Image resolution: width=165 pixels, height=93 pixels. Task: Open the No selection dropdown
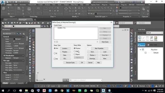click(9, 34)
